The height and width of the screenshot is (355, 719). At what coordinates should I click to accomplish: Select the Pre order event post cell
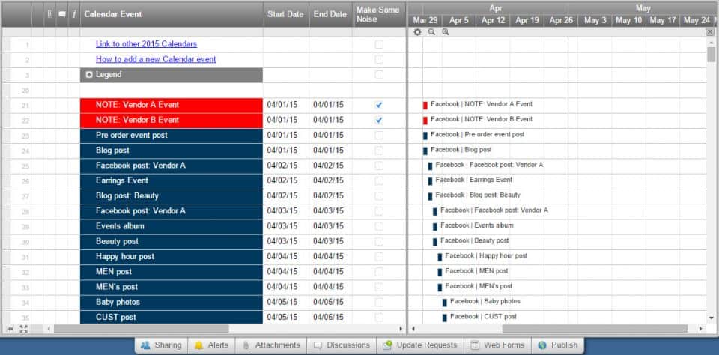172,136
